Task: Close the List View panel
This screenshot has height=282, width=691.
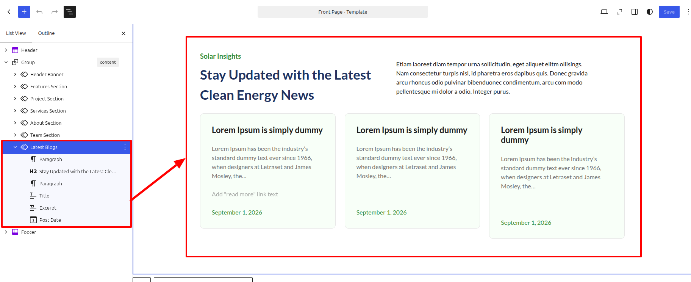Action: pyautogui.click(x=124, y=33)
